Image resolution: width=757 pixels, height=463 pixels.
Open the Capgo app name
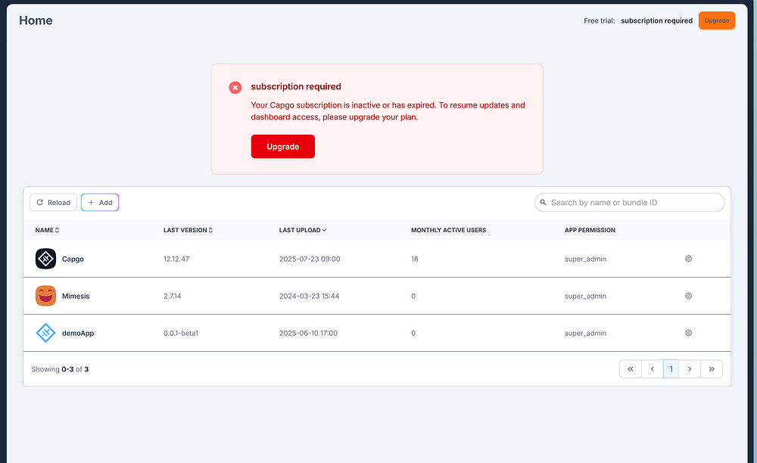coord(73,259)
